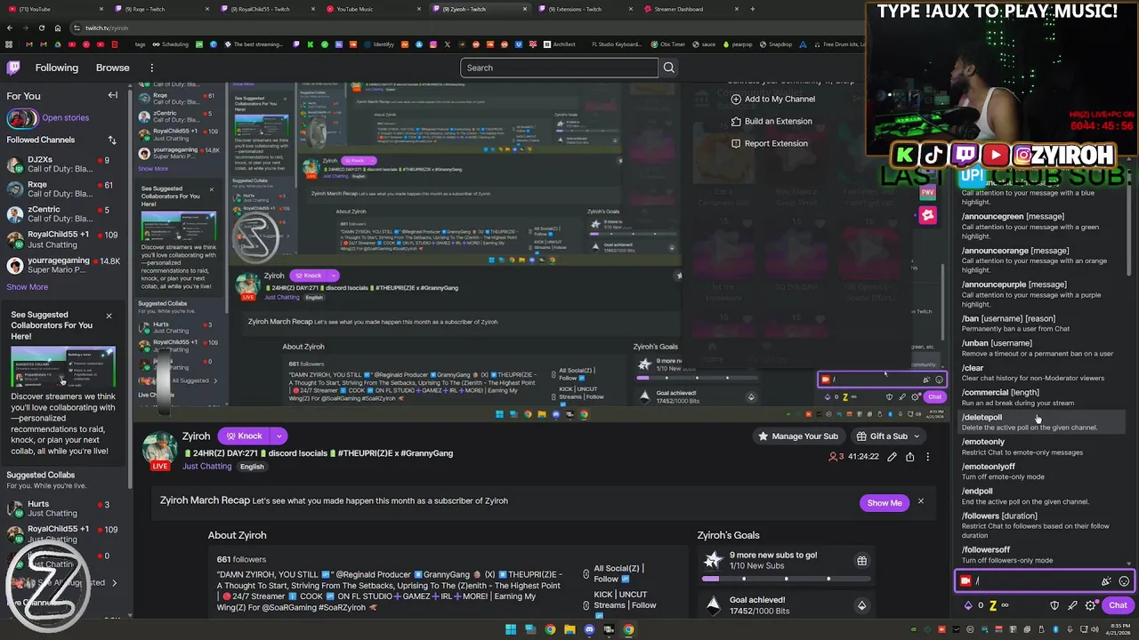Click the taskbar volume icon
The image size is (1139, 640).
pos(1094,630)
